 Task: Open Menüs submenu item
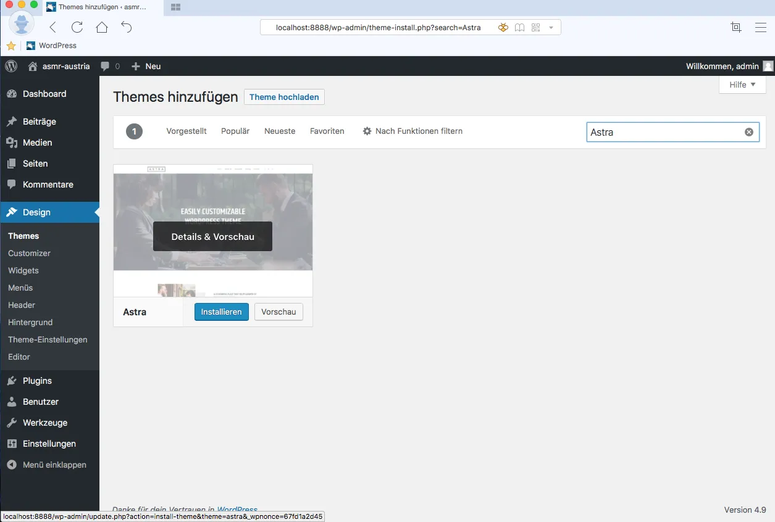point(20,288)
